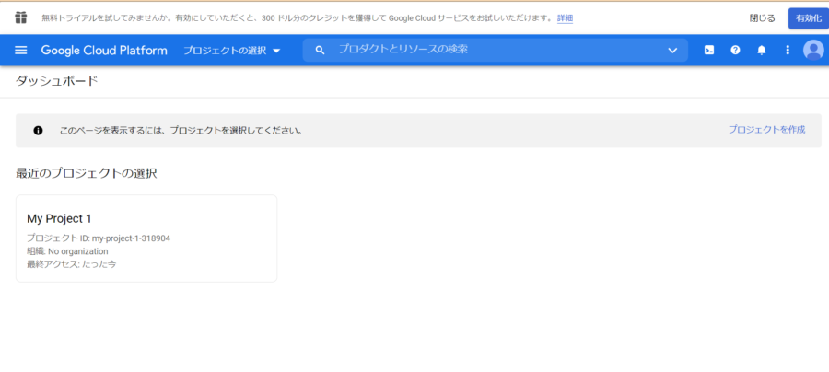
Task: Click the ダッシュボード page heading
Action: 56,81
